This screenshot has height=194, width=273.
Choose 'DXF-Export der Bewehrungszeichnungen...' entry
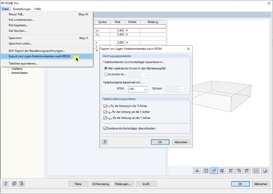[47, 51]
